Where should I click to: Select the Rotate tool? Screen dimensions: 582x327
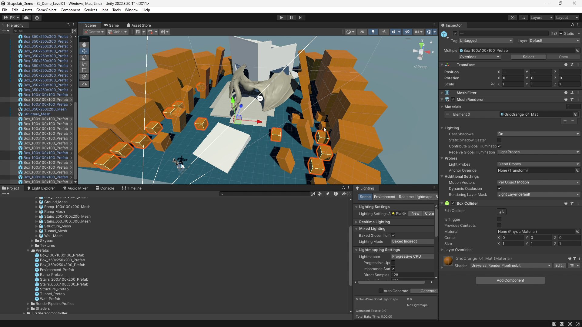point(84,58)
